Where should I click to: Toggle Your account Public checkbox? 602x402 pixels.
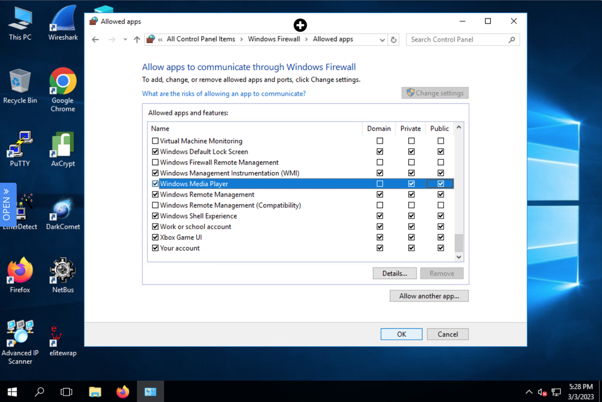point(441,248)
